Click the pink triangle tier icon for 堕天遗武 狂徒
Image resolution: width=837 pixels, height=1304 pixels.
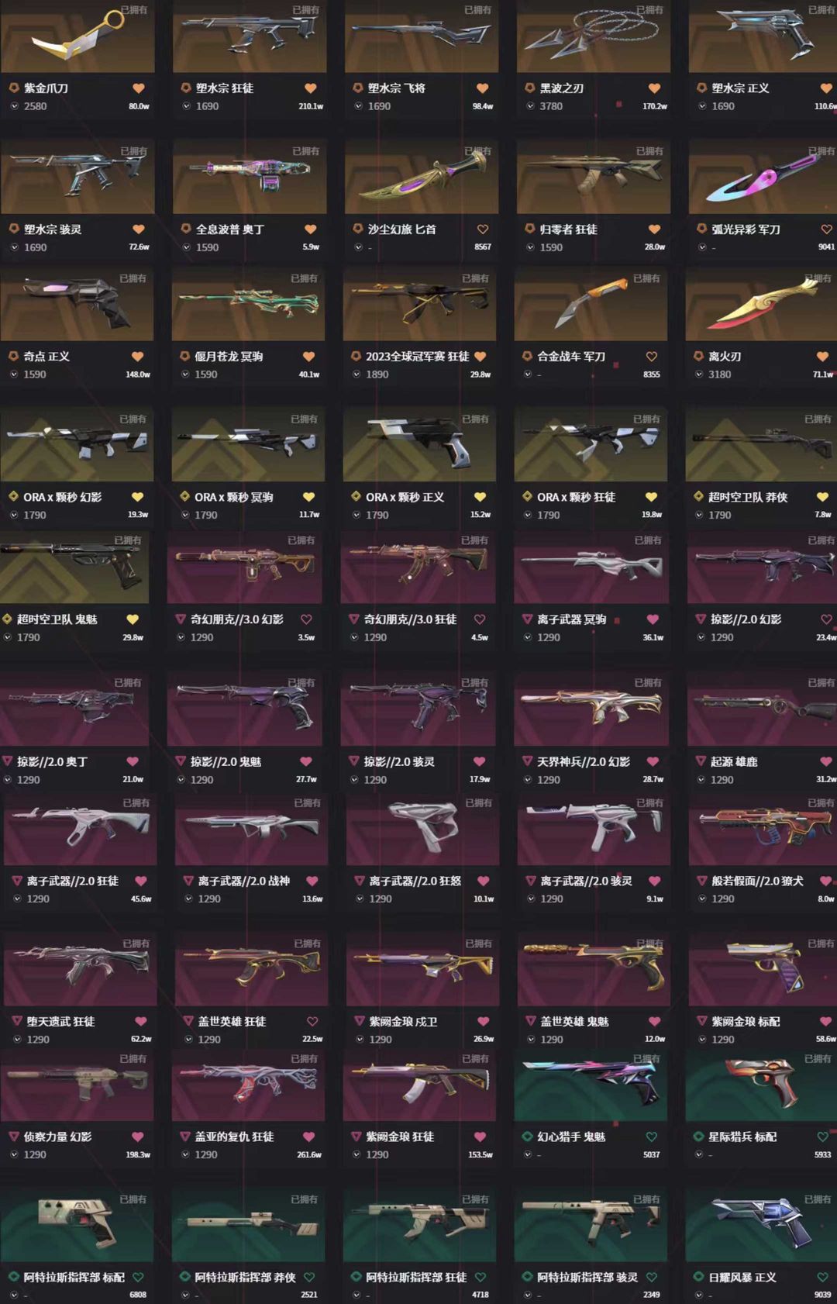(17, 1021)
